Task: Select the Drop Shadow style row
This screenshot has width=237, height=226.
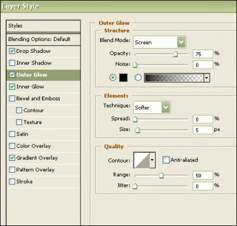Action: 43,51
